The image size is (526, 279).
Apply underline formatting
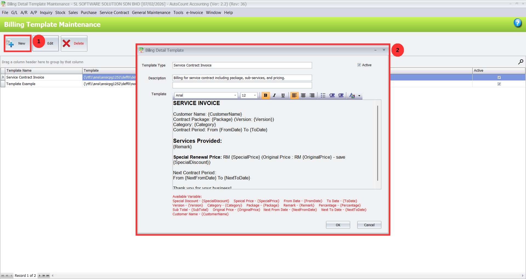click(283, 95)
